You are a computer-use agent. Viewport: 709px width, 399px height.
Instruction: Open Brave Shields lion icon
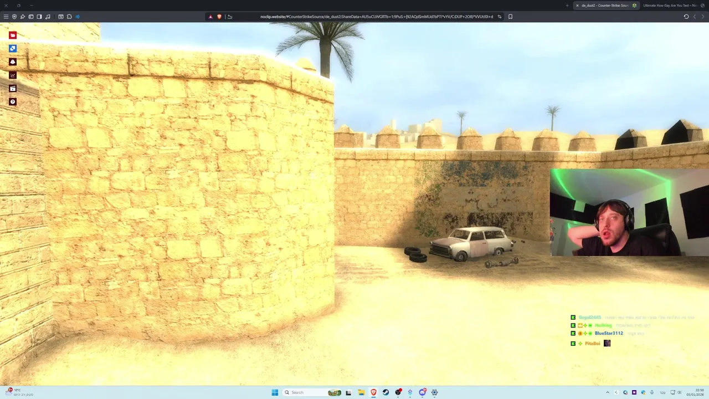coord(219,17)
